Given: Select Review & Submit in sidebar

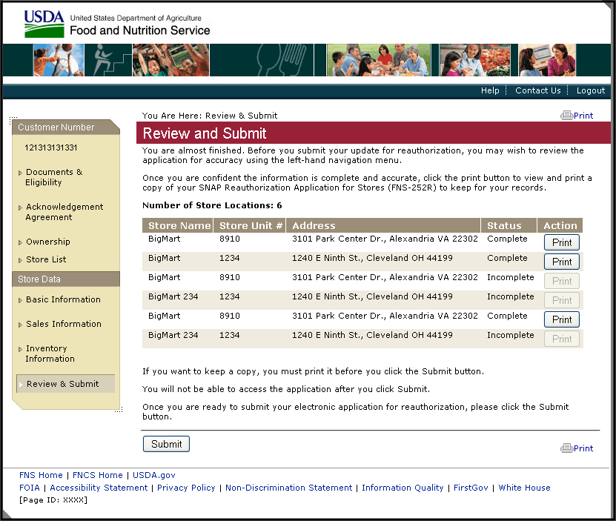Looking at the screenshot, I should coord(62,384).
